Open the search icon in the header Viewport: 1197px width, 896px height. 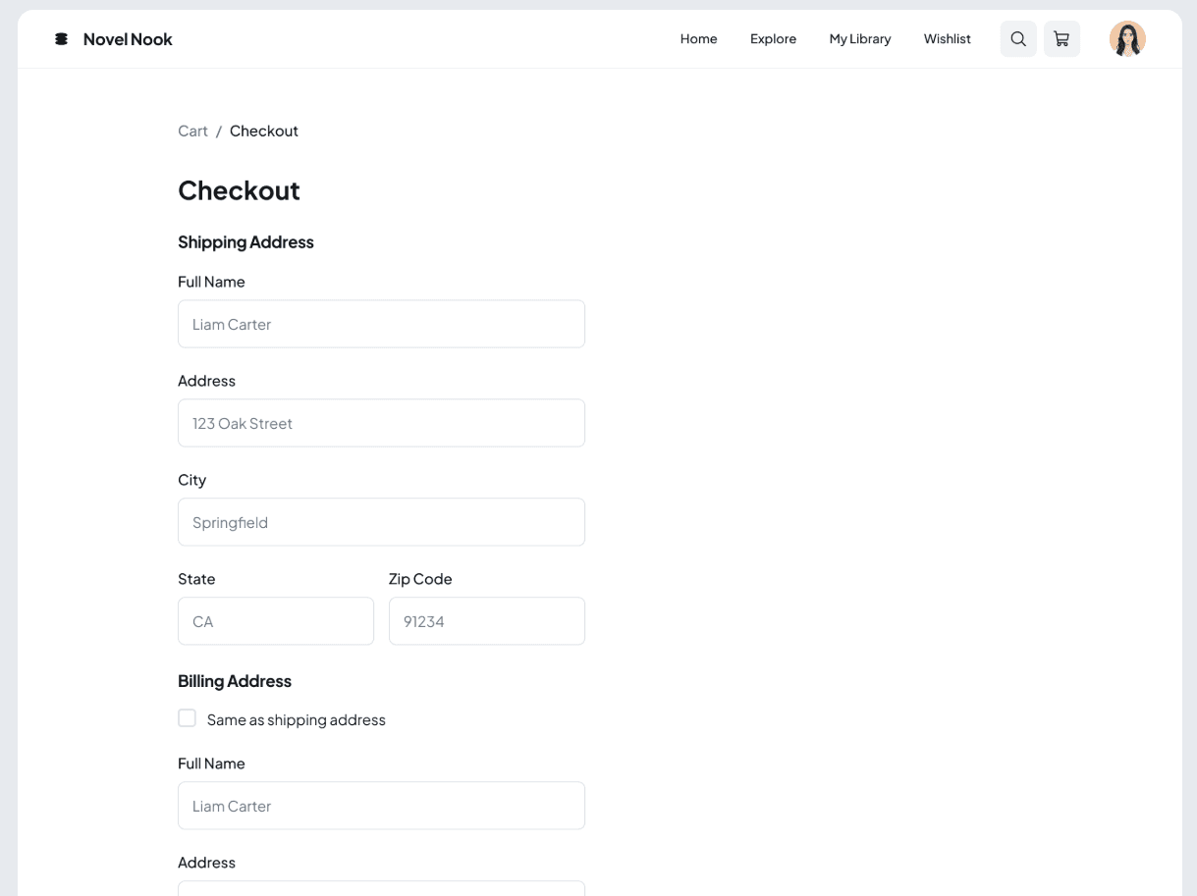coord(1017,38)
